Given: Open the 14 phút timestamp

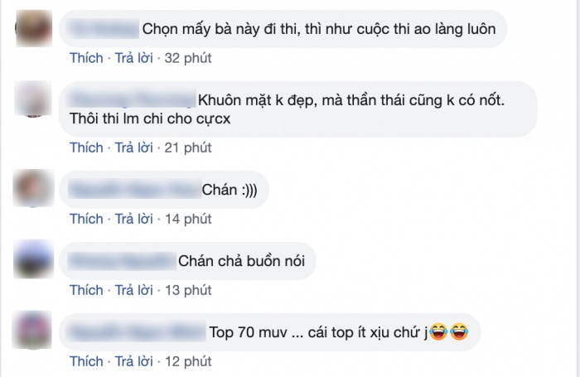Looking at the screenshot, I should (188, 220).
